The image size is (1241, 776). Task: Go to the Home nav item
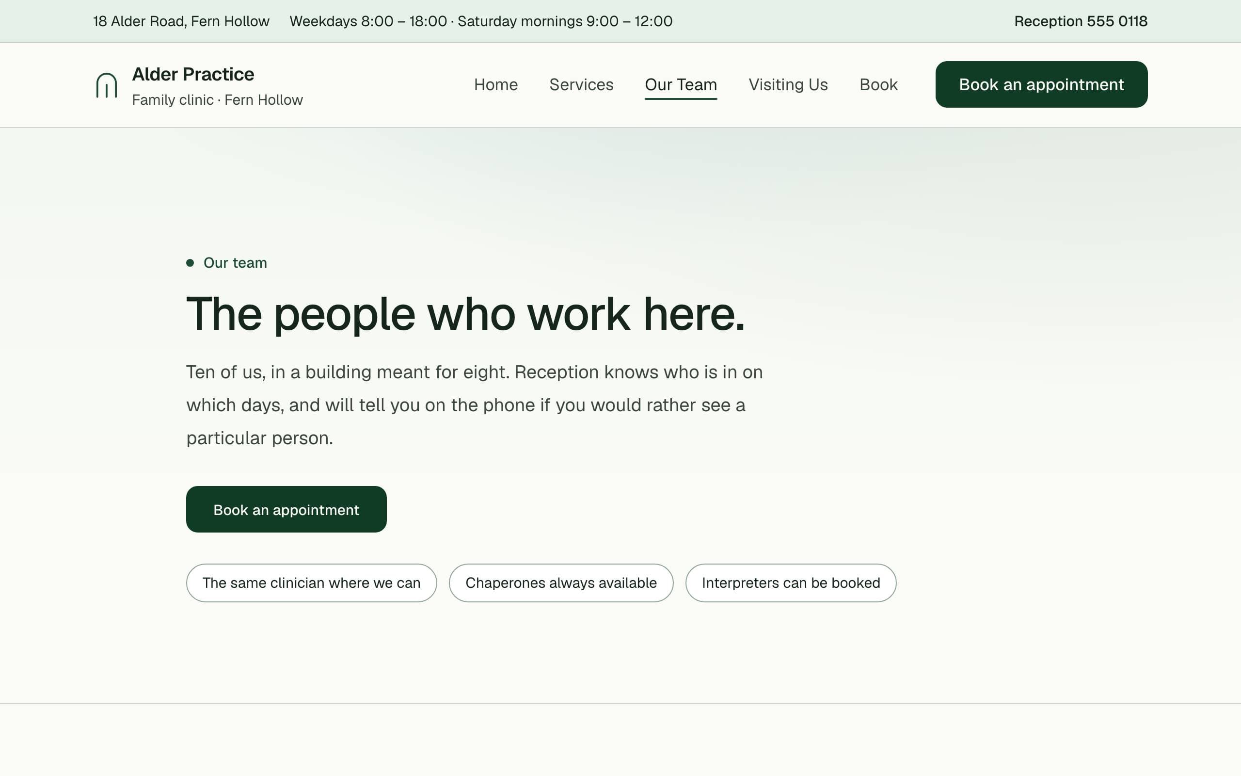pos(495,85)
